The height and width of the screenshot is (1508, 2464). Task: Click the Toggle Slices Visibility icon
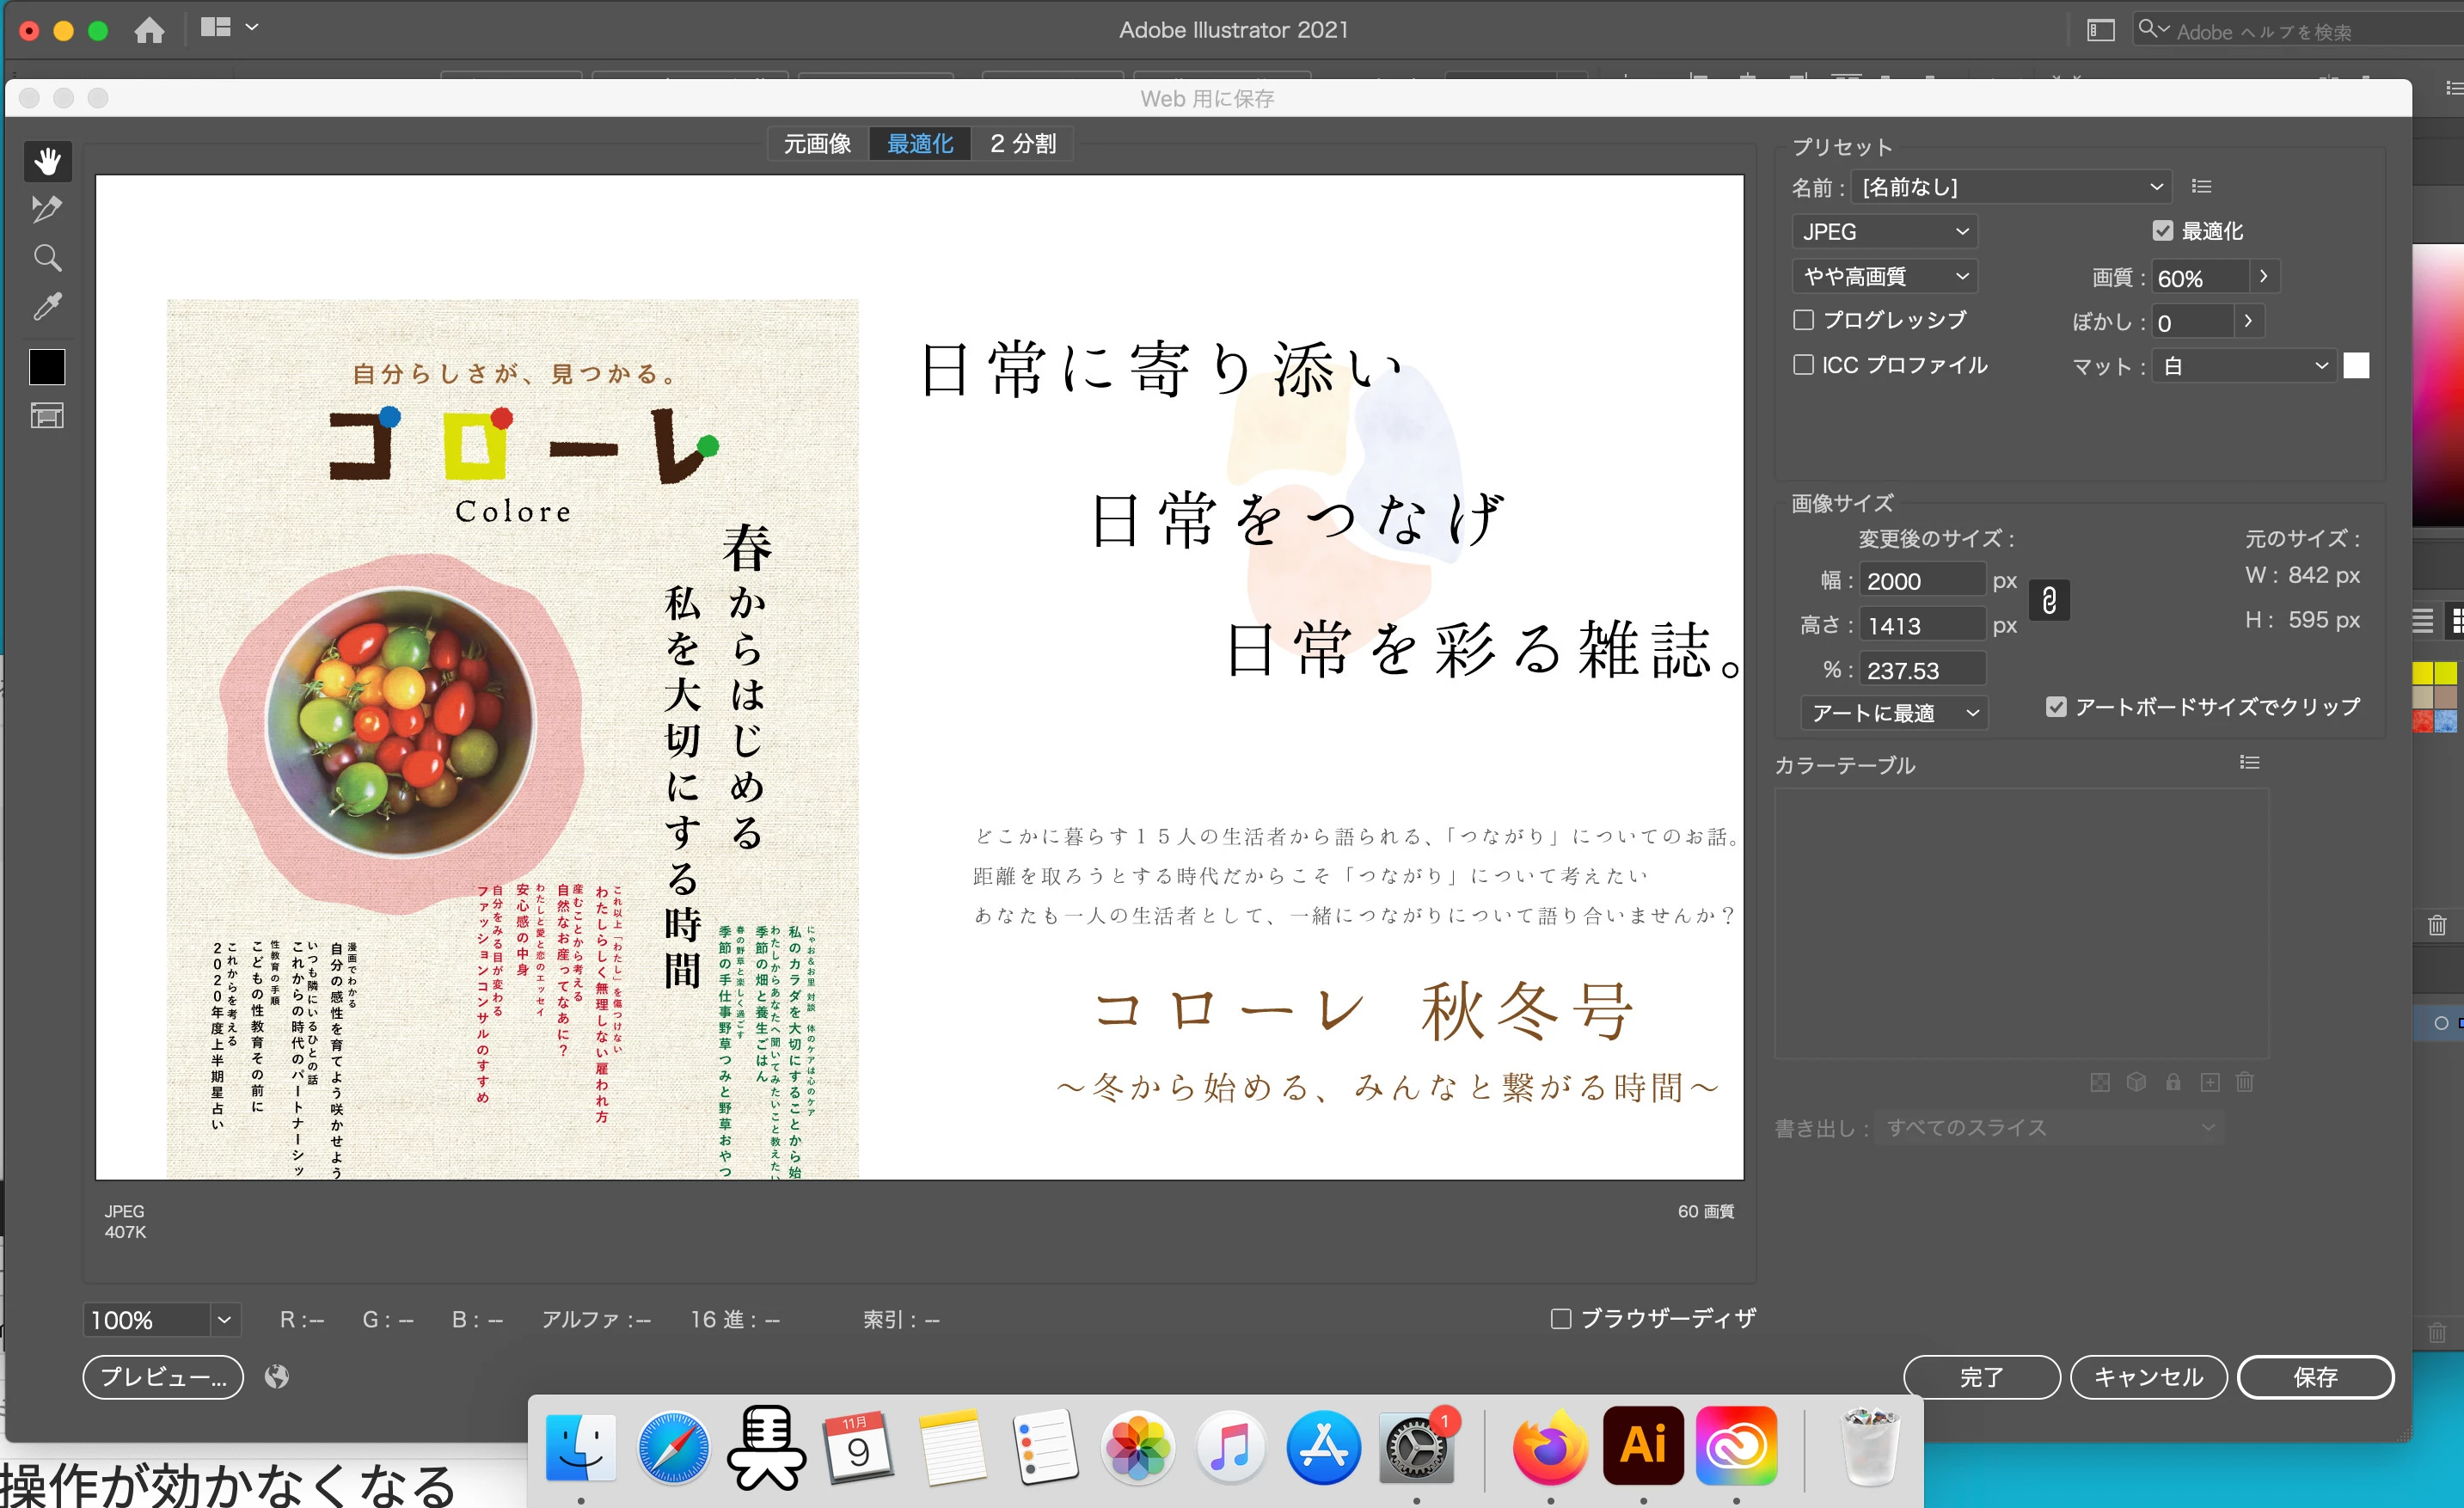click(47, 415)
